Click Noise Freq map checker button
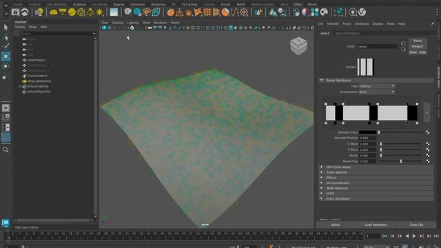This screenshot has height=248, width=441. click(x=427, y=161)
